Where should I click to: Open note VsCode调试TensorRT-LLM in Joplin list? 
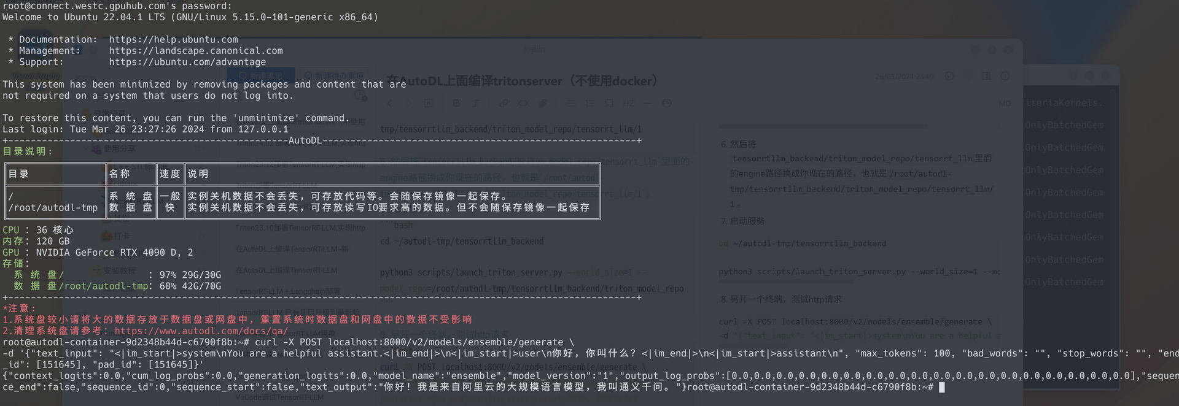pyautogui.click(x=279, y=397)
